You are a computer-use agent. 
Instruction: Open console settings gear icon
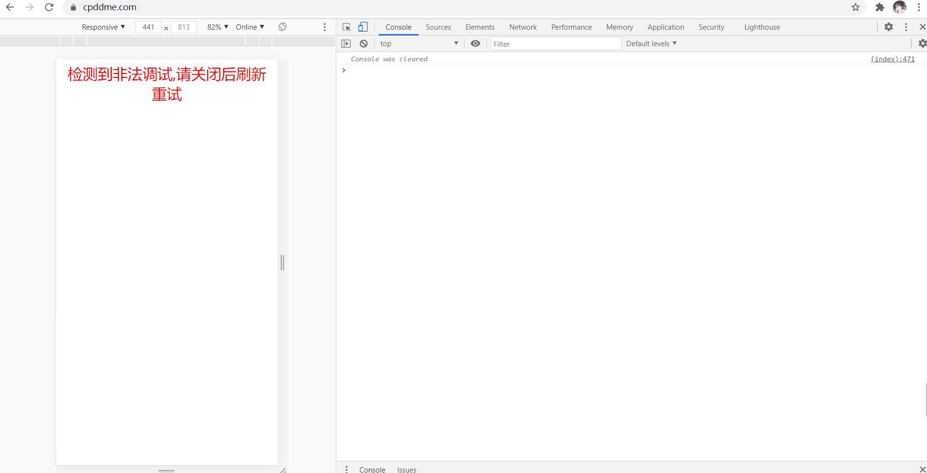point(922,44)
